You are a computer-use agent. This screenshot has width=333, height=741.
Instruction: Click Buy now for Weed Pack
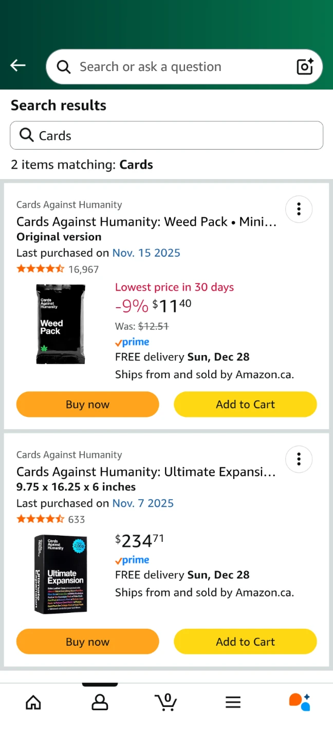click(x=88, y=404)
